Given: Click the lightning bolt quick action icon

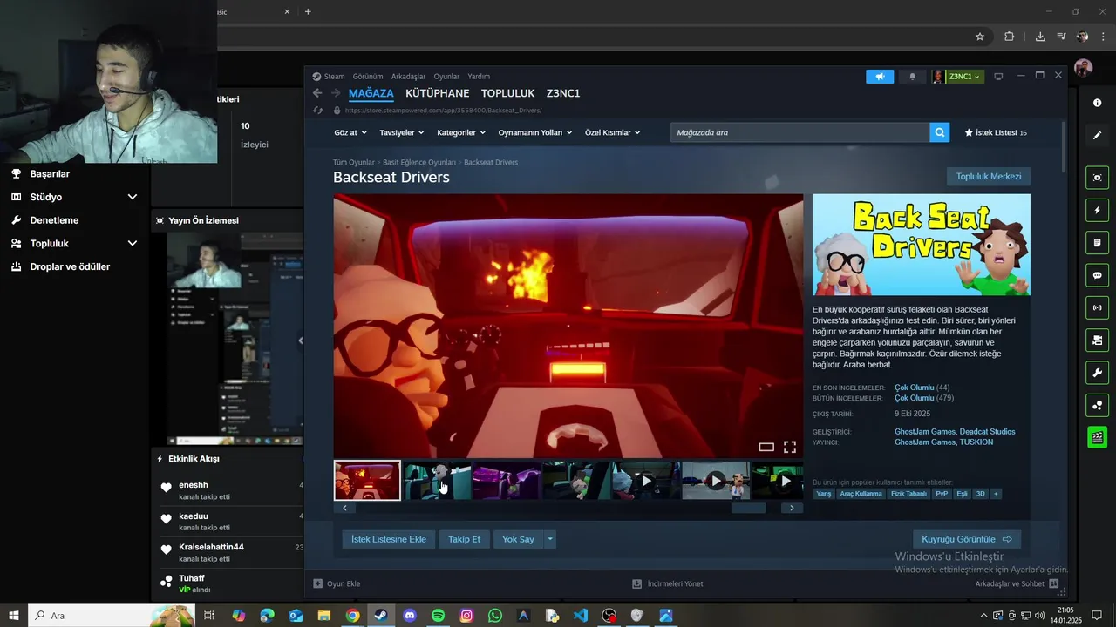Looking at the screenshot, I should [x=1097, y=210].
